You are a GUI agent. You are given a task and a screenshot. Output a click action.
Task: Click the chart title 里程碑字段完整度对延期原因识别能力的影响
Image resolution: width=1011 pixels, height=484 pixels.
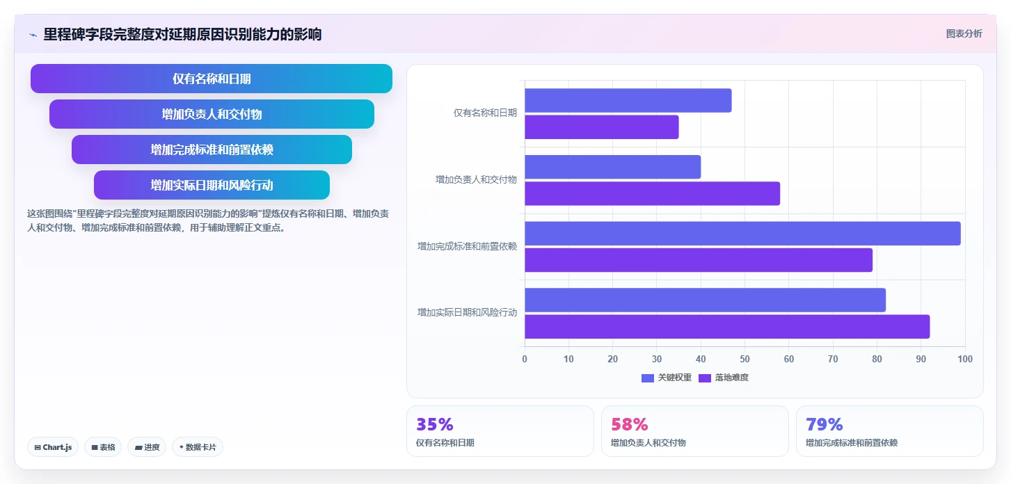point(182,34)
